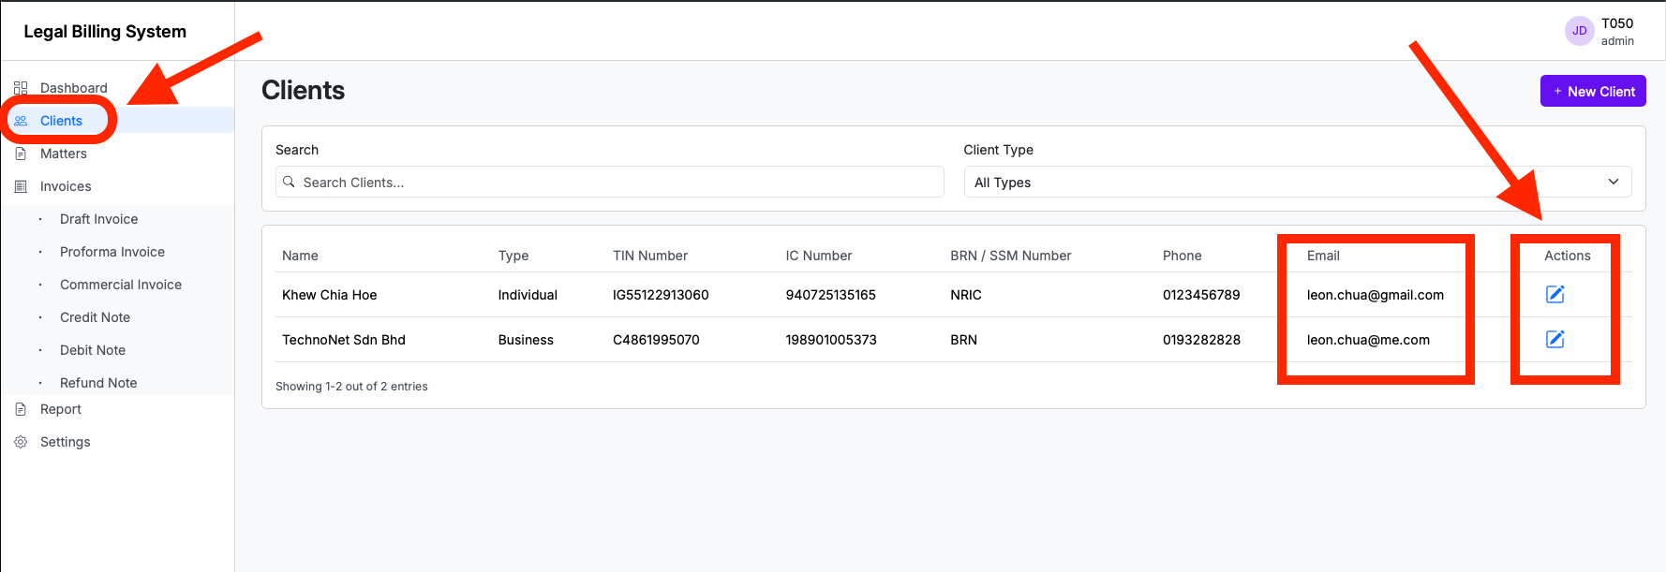Click the Clients page heading
1666x572 pixels.
click(x=303, y=90)
